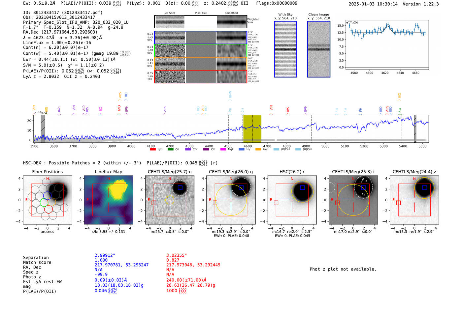Click the blue Hβ line label
Image resolution: width=462 pixels, height=314 pixels.
(360, 111)
